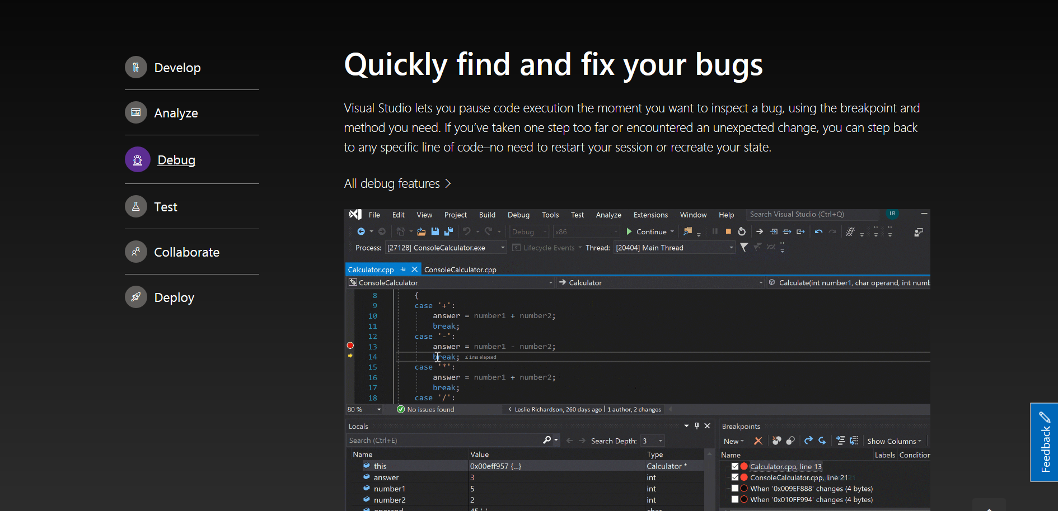Select Develop in the left sidebar
The width and height of the screenshot is (1058, 511).
point(177,67)
